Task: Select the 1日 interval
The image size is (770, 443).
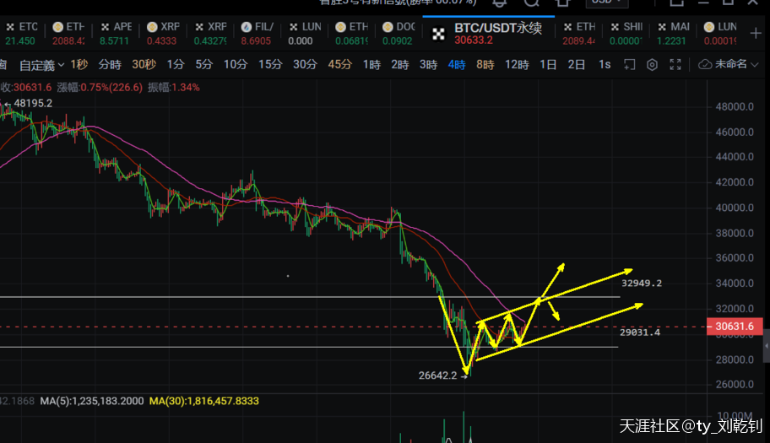Action: 548,64
